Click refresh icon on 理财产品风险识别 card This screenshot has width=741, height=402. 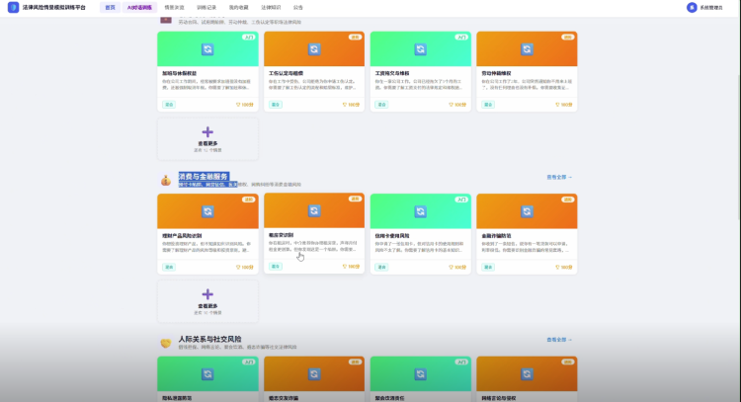207,211
